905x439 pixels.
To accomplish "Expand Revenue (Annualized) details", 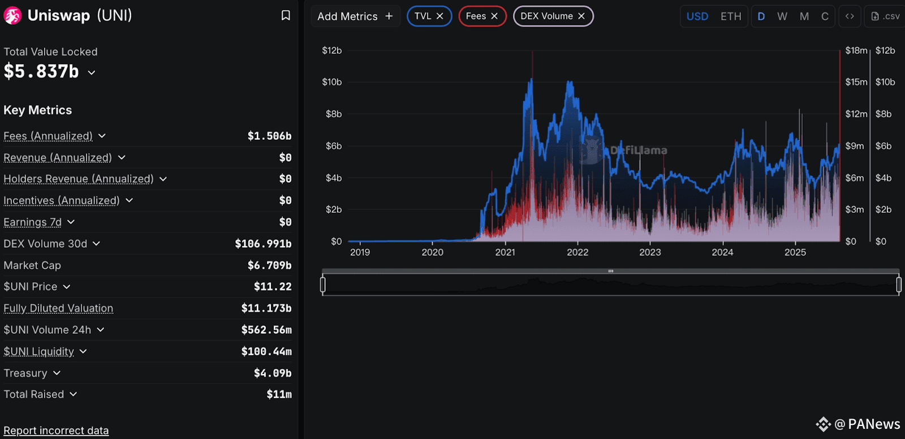I will pos(122,157).
